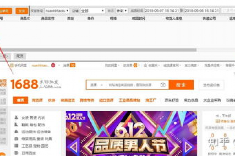Open the 女装 男装 内衣 category
Screen dimensions: 235x156
[33, 118]
